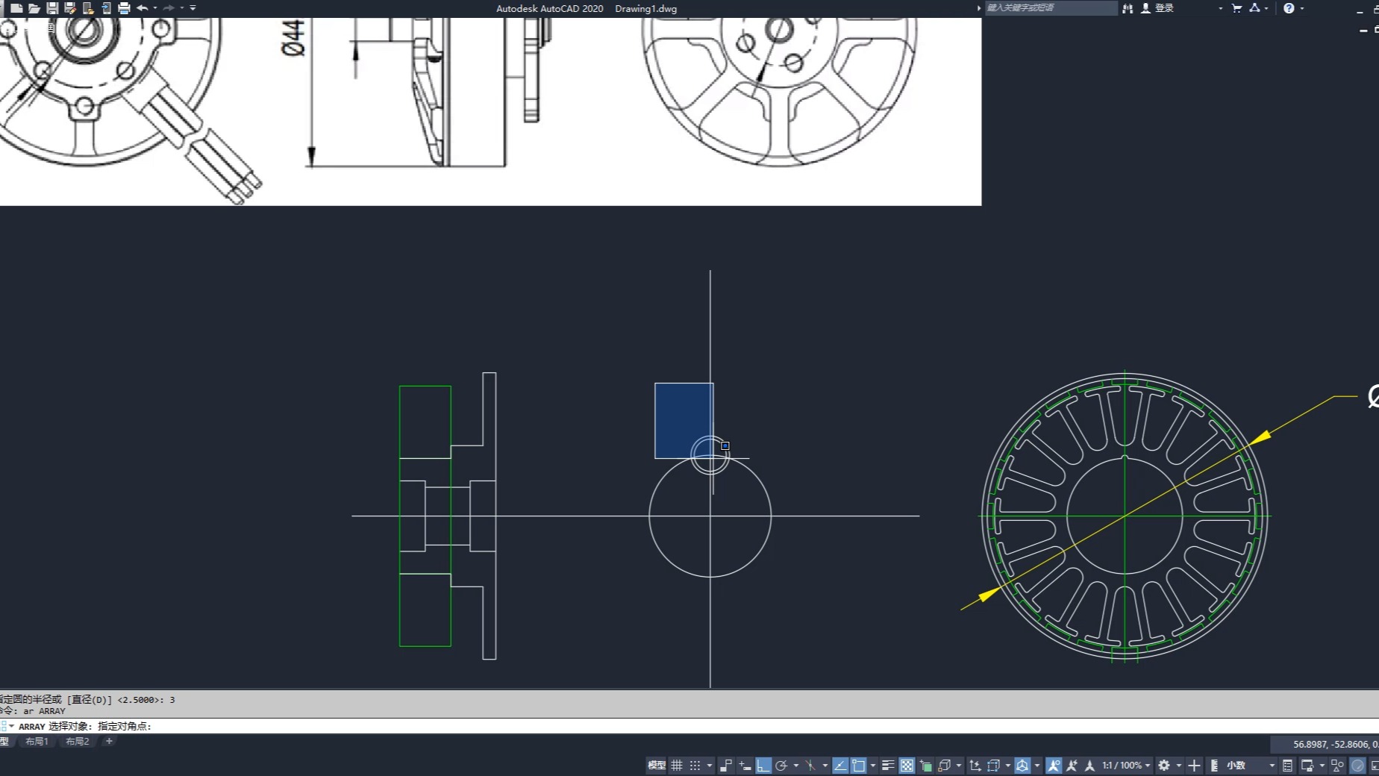
Task: Toggle ortho mode in status bar
Action: click(x=763, y=766)
